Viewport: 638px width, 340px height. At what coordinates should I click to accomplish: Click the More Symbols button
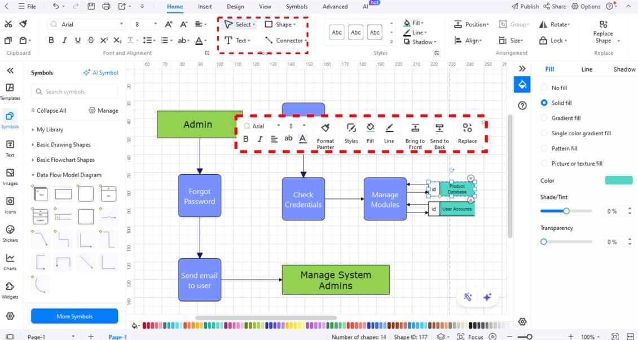74,316
